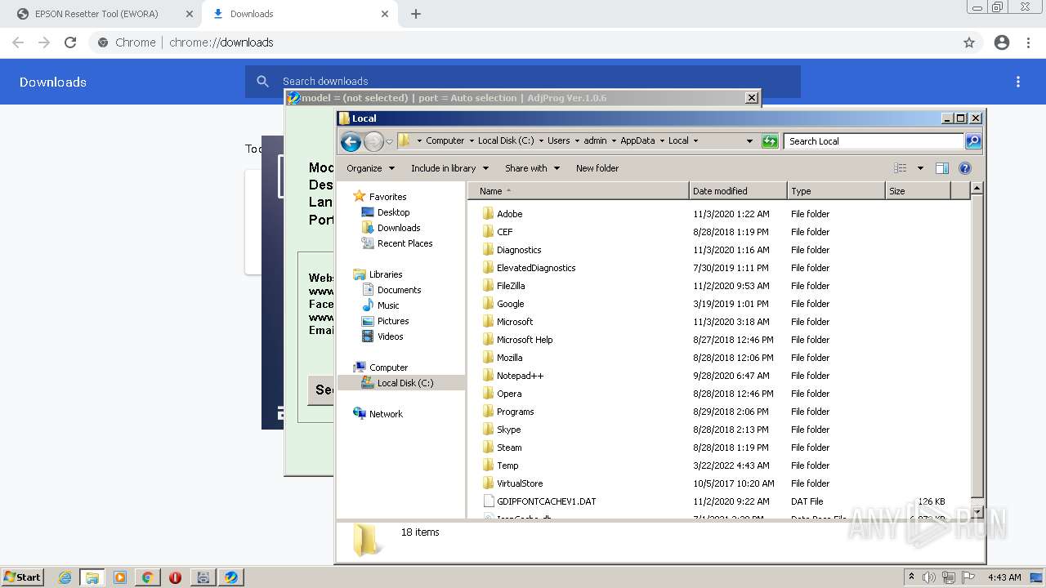Close the AdjProg window
1046x588 pixels.
(752, 98)
